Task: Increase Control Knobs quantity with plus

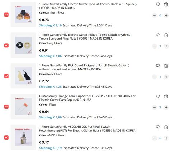Action: (x=166, y=15)
